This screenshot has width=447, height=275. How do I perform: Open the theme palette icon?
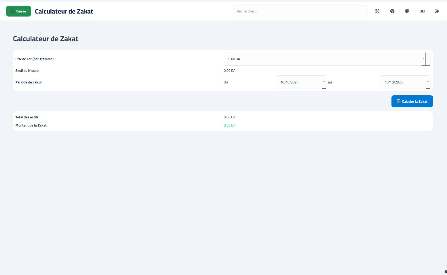(407, 11)
